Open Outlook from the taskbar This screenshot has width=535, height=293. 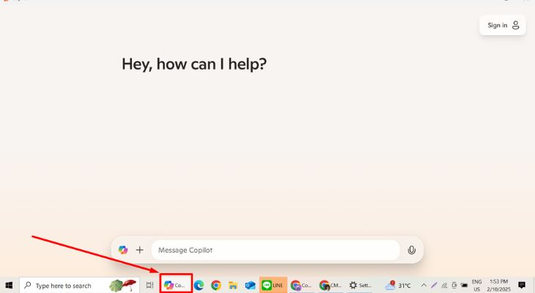coord(250,285)
